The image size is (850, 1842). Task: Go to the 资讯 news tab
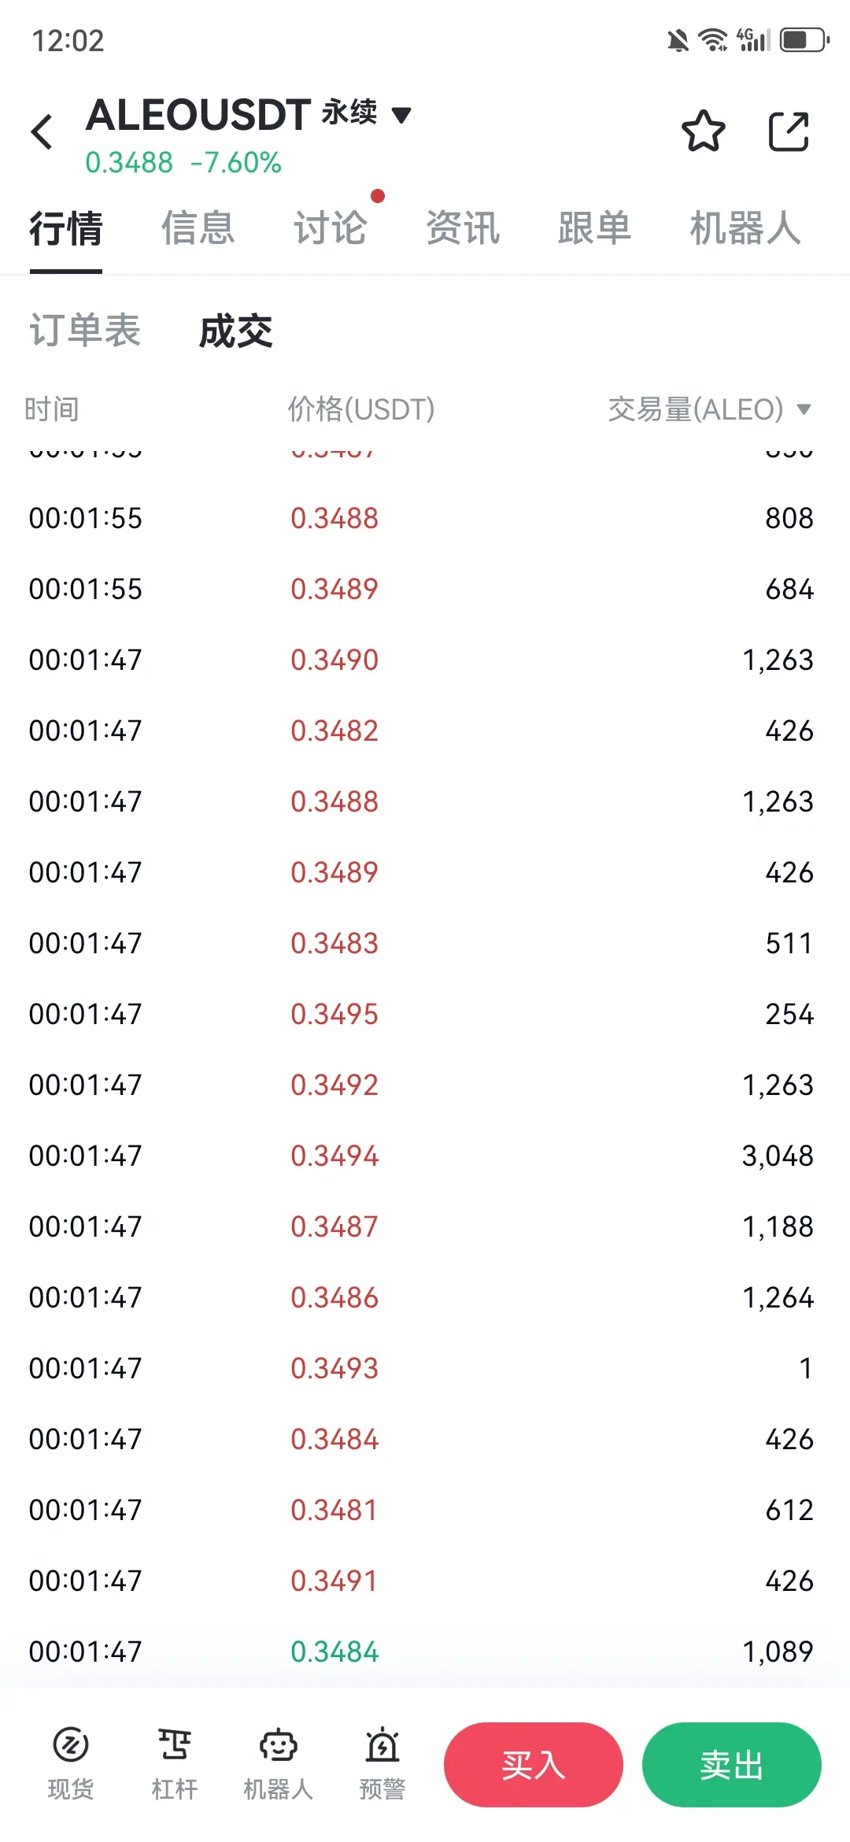click(463, 228)
